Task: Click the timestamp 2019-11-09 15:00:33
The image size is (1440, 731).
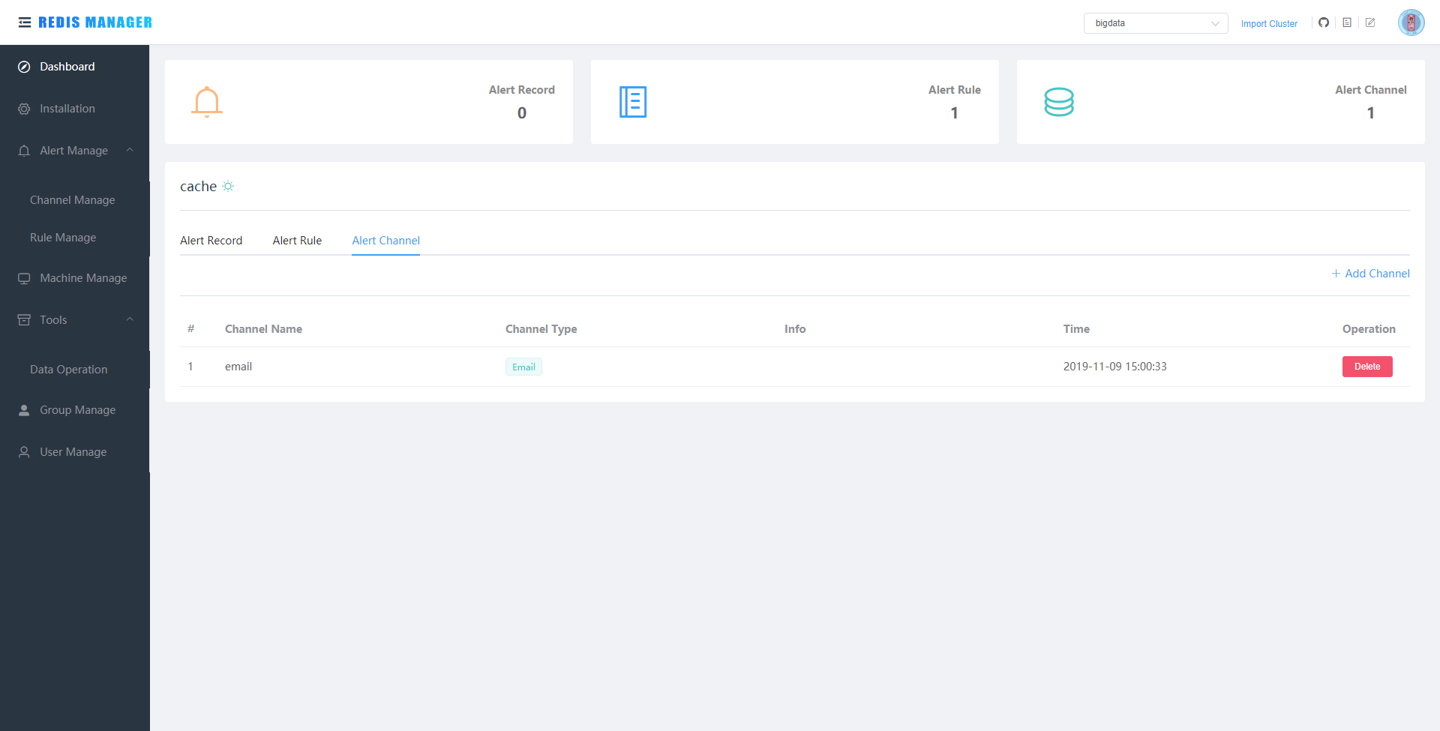Action: [x=1115, y=367]
